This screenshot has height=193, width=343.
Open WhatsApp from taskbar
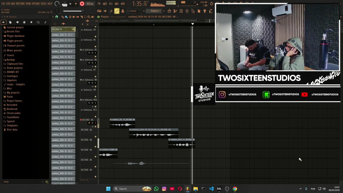tap(156, 189)
